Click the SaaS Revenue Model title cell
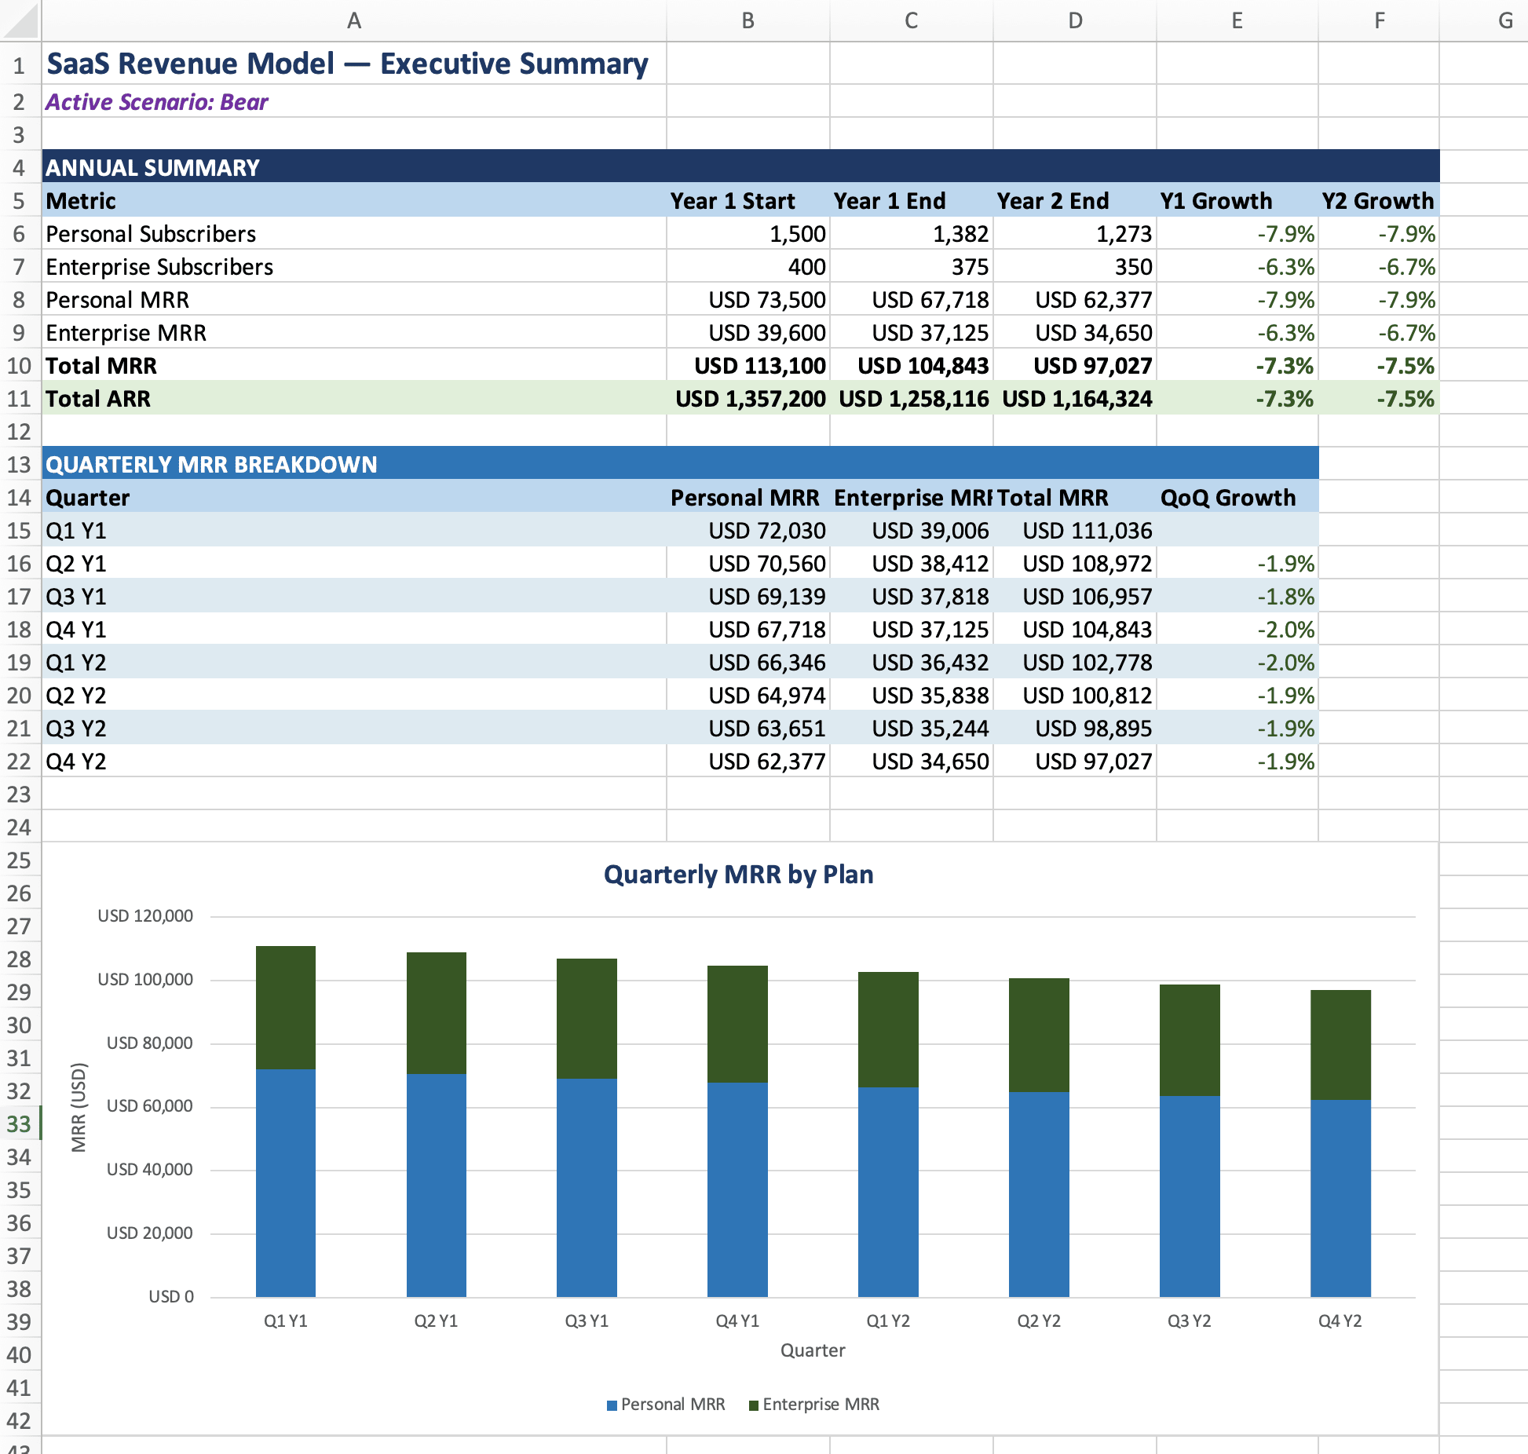 point(347,64)
